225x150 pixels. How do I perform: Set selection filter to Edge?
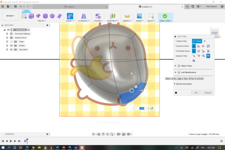pos(199,56)
